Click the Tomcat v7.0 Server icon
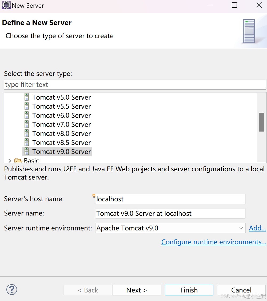 [x=27, y=124]
